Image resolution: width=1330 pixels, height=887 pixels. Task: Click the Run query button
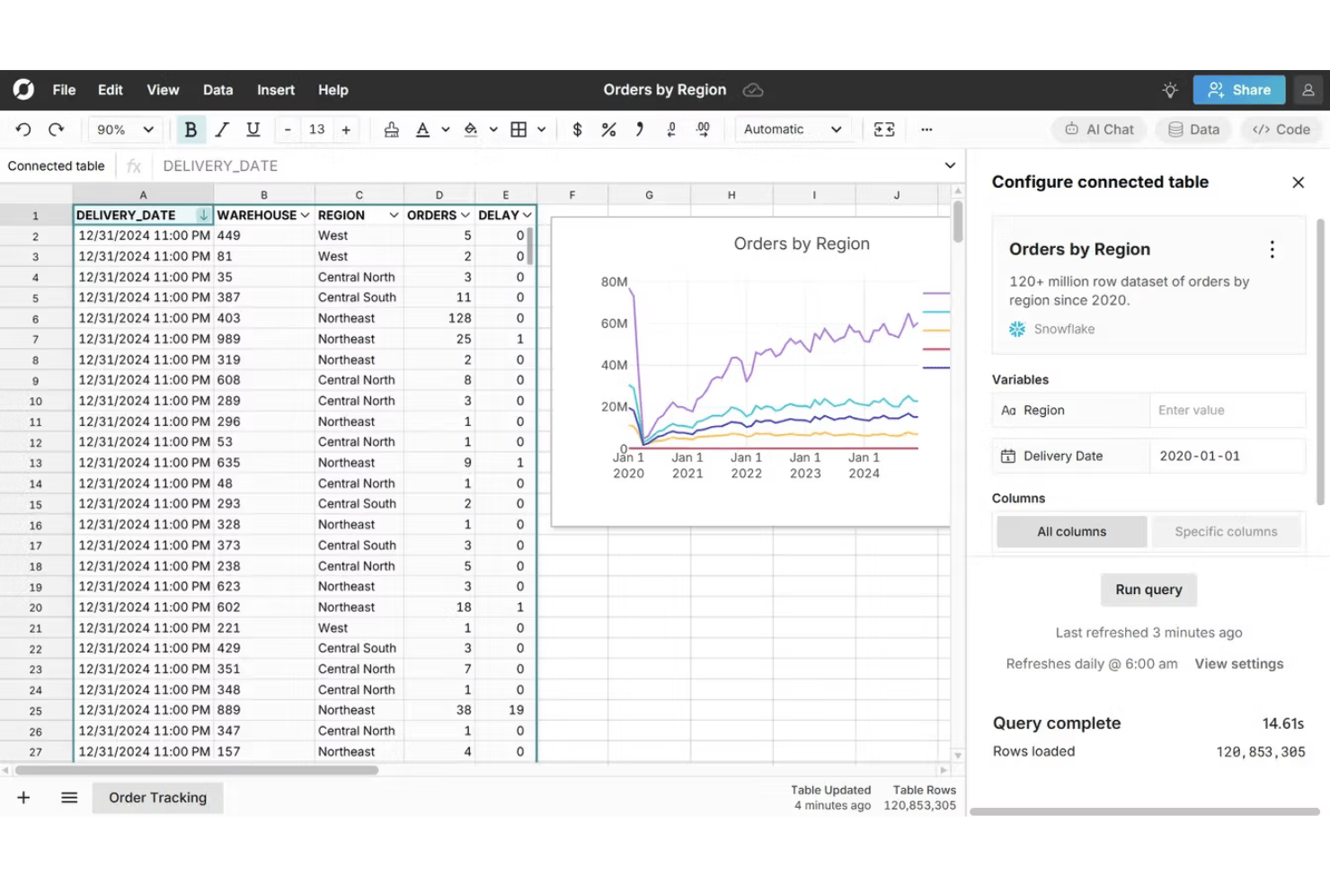pyautogui.click(x=1148, y=590)
